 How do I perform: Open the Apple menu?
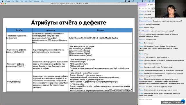coord(2,1)
